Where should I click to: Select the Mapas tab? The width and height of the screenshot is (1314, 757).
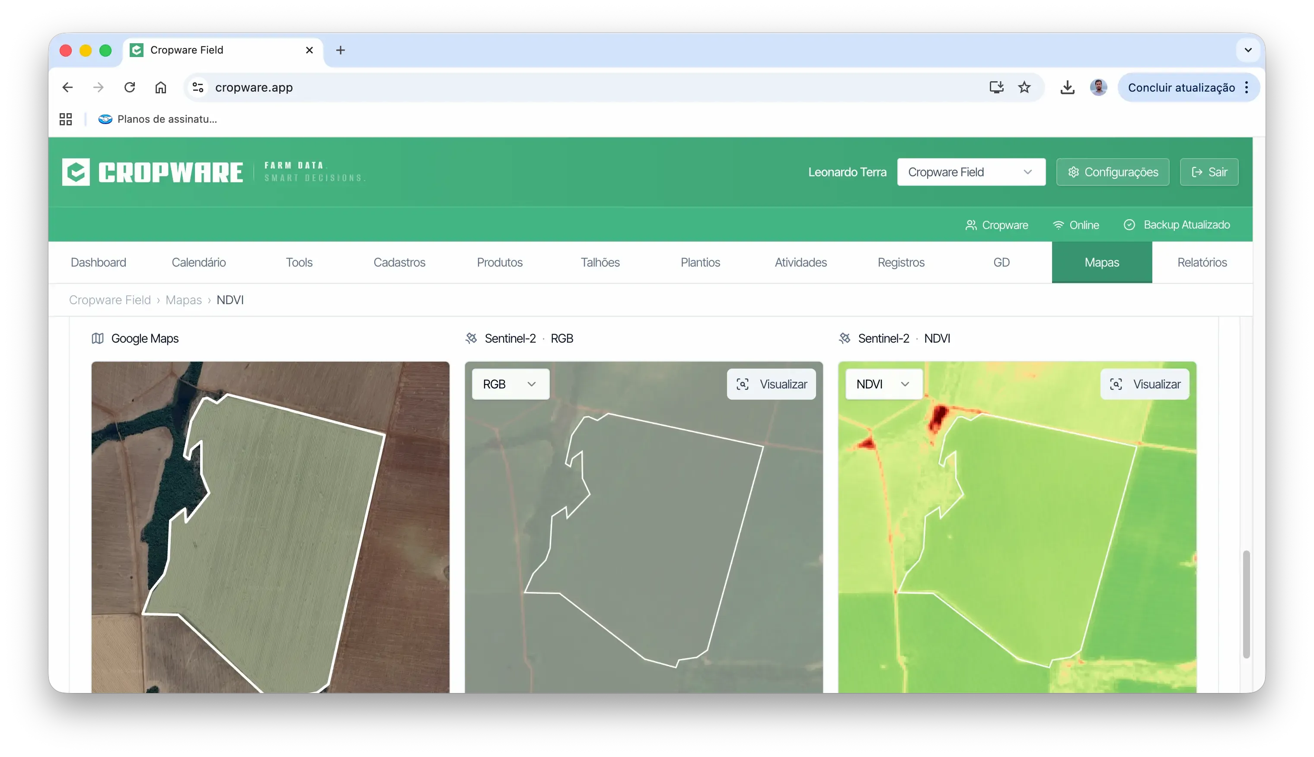click(x=1102, y=263)
